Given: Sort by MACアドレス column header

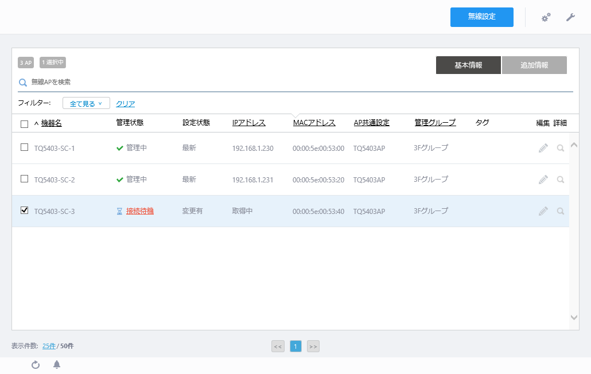Looking at the screenshot, I should point(314,123).
